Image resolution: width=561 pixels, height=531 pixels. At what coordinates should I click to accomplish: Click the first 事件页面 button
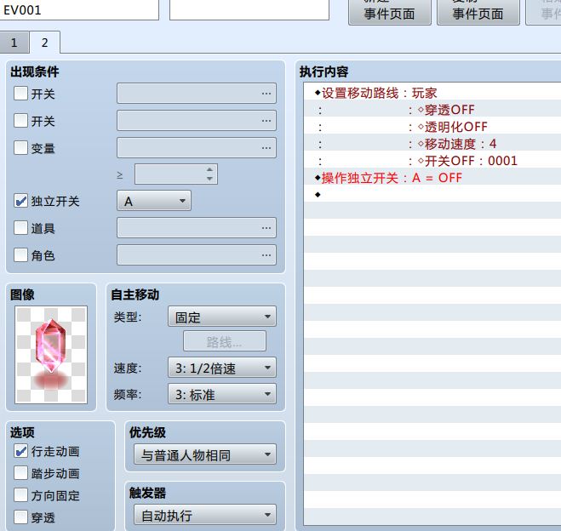(x=390, y=13)
